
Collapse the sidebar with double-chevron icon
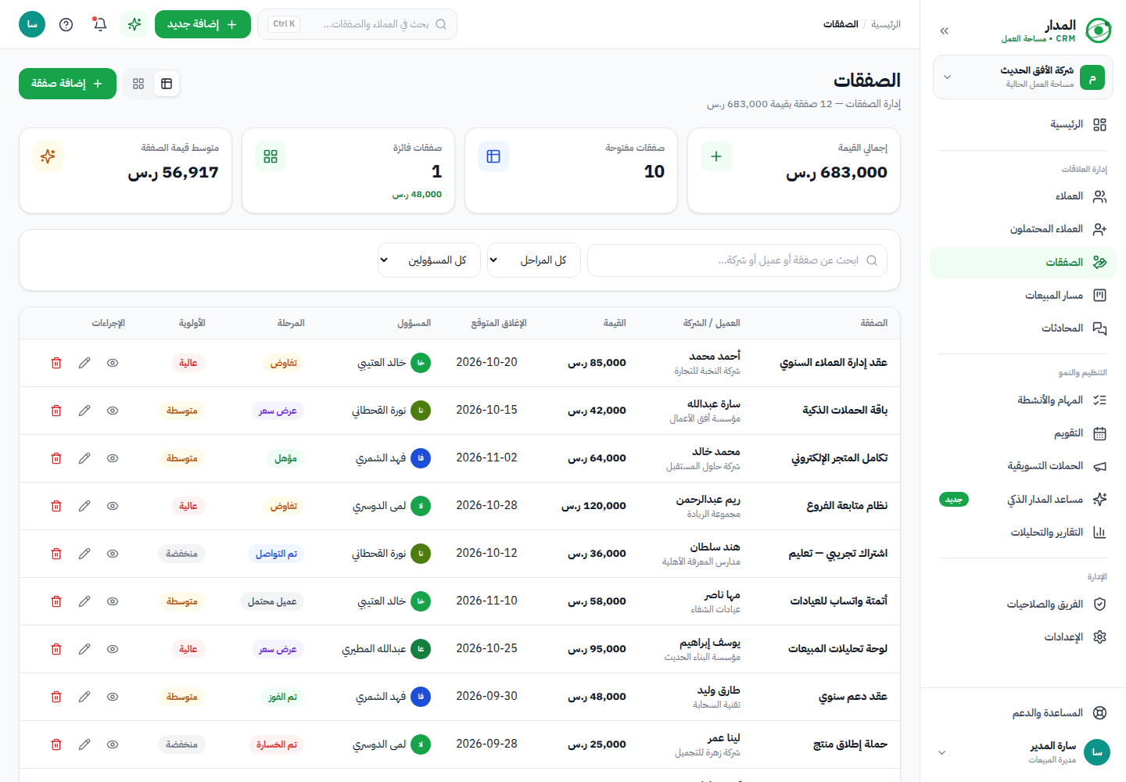(944, 31)
